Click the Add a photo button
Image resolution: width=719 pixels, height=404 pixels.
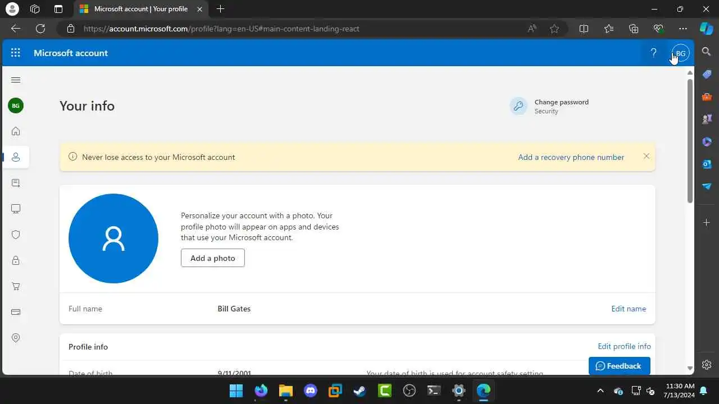click(212, 258)
